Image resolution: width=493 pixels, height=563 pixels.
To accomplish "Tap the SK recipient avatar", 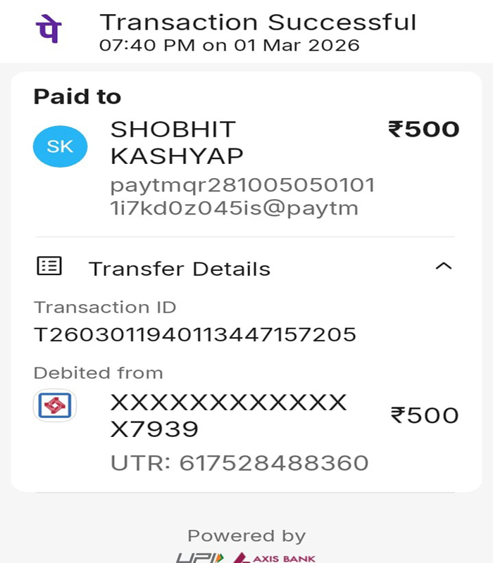I will click(60, 146).
